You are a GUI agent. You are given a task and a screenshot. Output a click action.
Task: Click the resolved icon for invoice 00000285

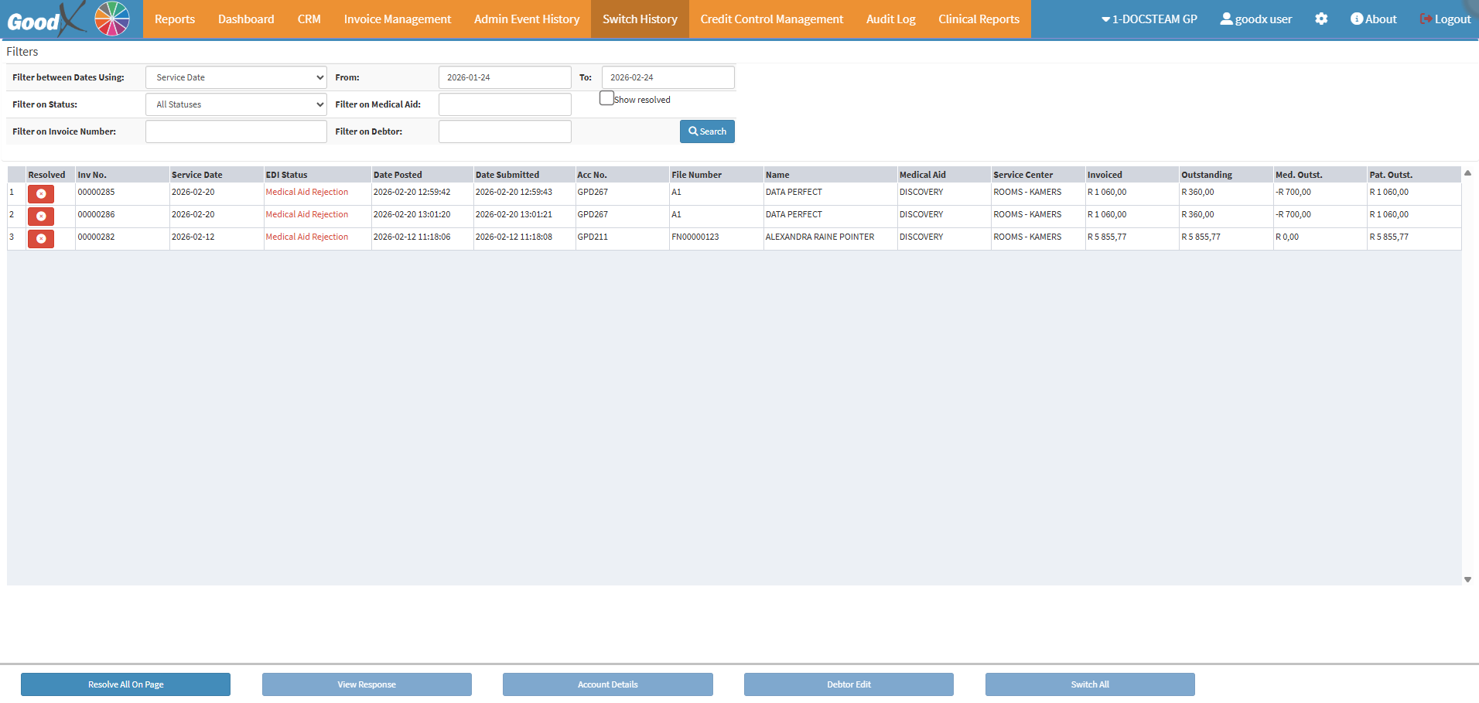(x=41, y=193)
